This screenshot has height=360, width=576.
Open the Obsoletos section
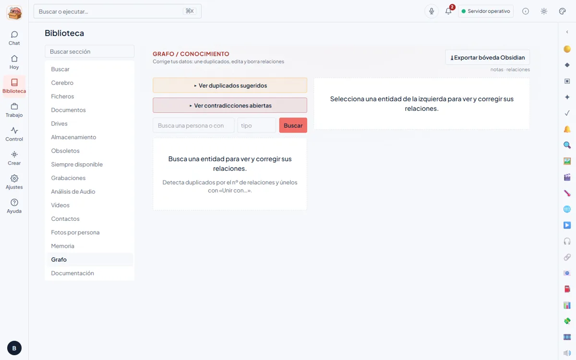coord(89,151)
